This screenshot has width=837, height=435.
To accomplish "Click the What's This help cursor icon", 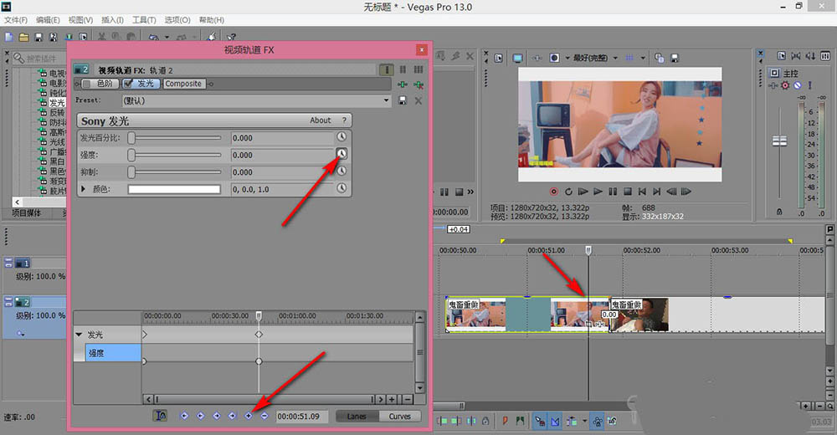I will (231, 37).
